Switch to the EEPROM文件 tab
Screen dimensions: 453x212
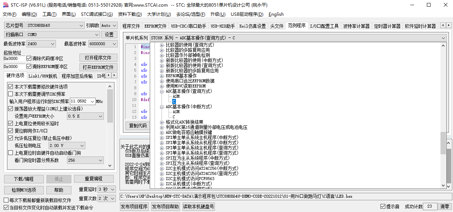(155, 26)
